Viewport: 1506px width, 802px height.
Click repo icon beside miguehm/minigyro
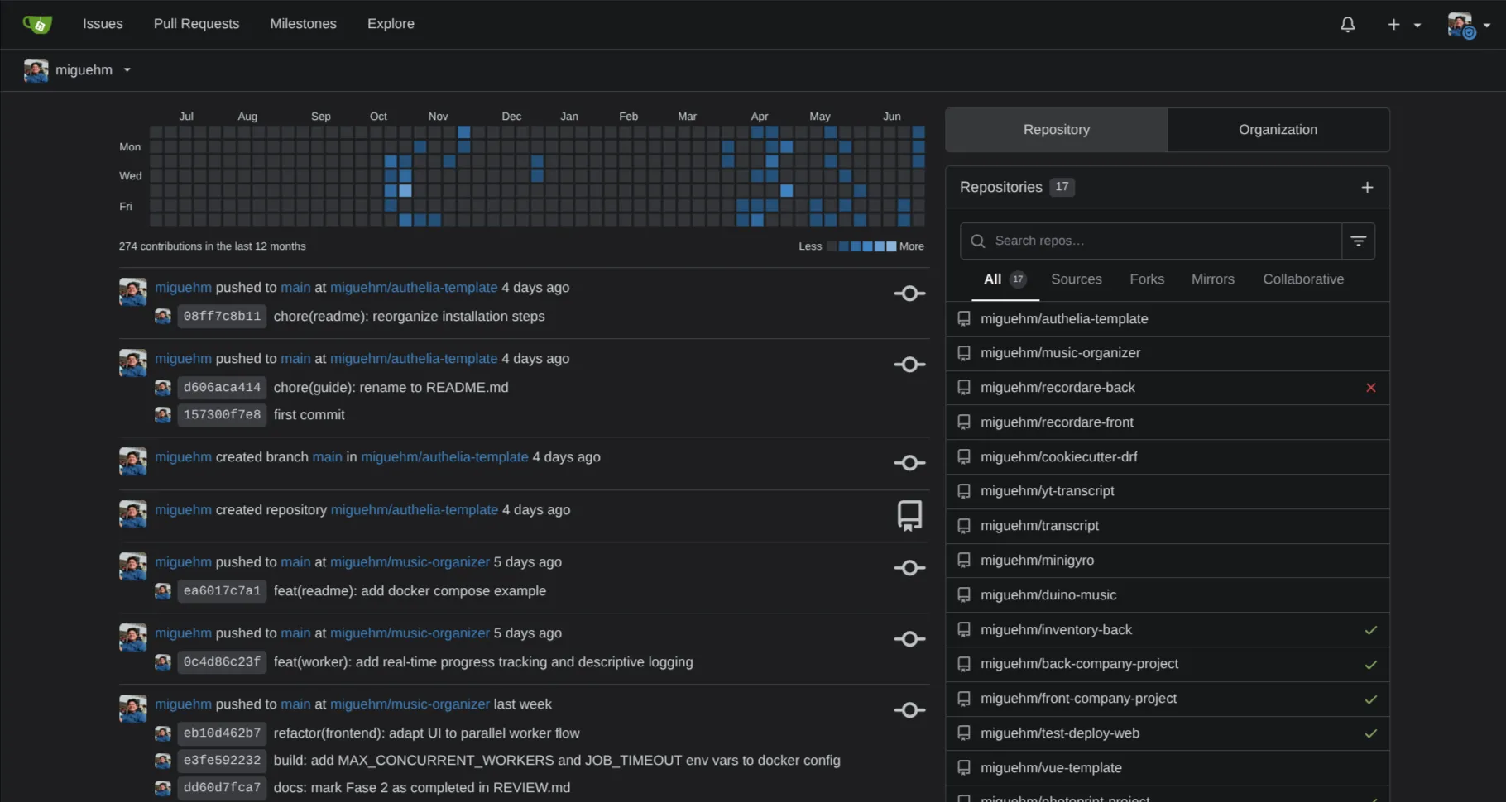point(964,561)
